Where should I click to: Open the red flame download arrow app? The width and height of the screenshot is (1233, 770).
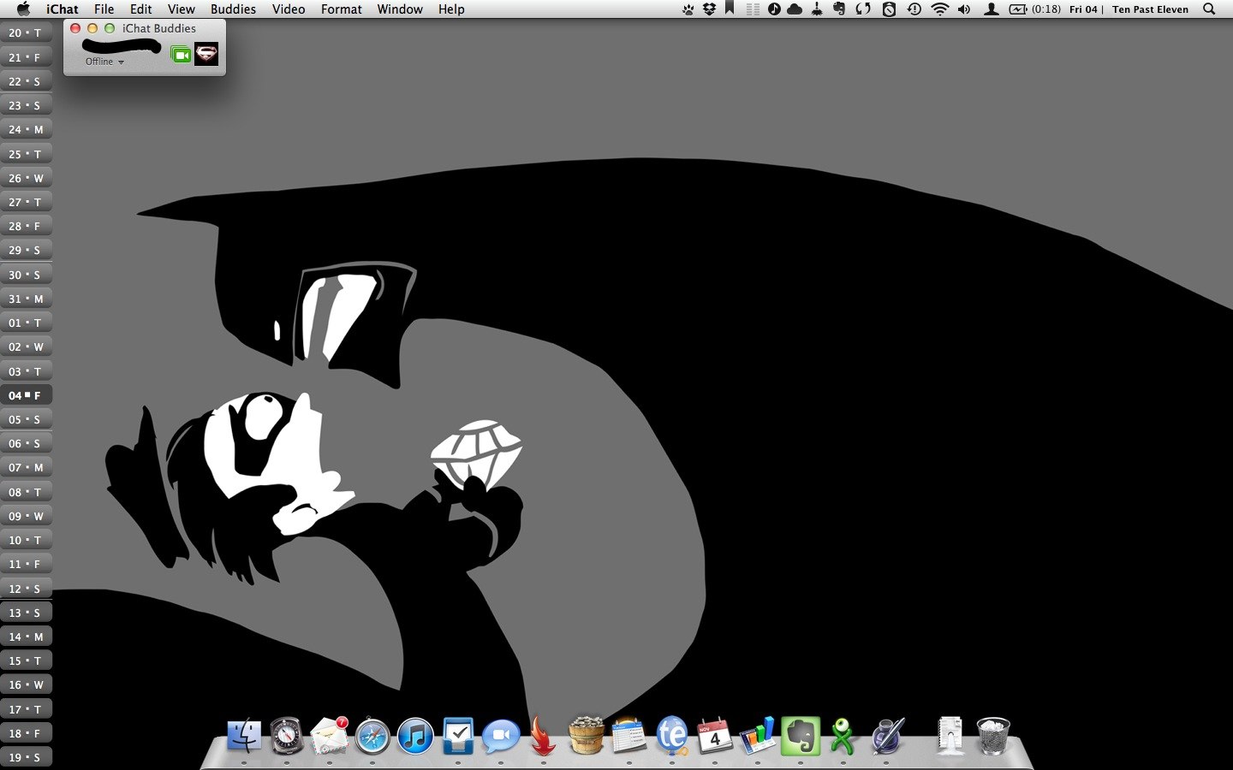pos(544,736)
